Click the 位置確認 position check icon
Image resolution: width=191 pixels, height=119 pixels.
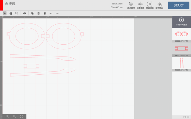point(140,5)
